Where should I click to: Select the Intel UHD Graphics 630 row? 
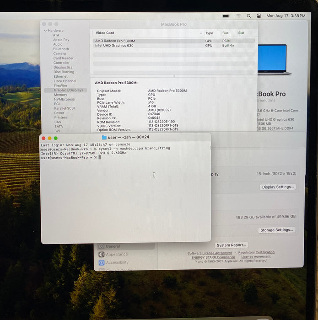(173, 46)
